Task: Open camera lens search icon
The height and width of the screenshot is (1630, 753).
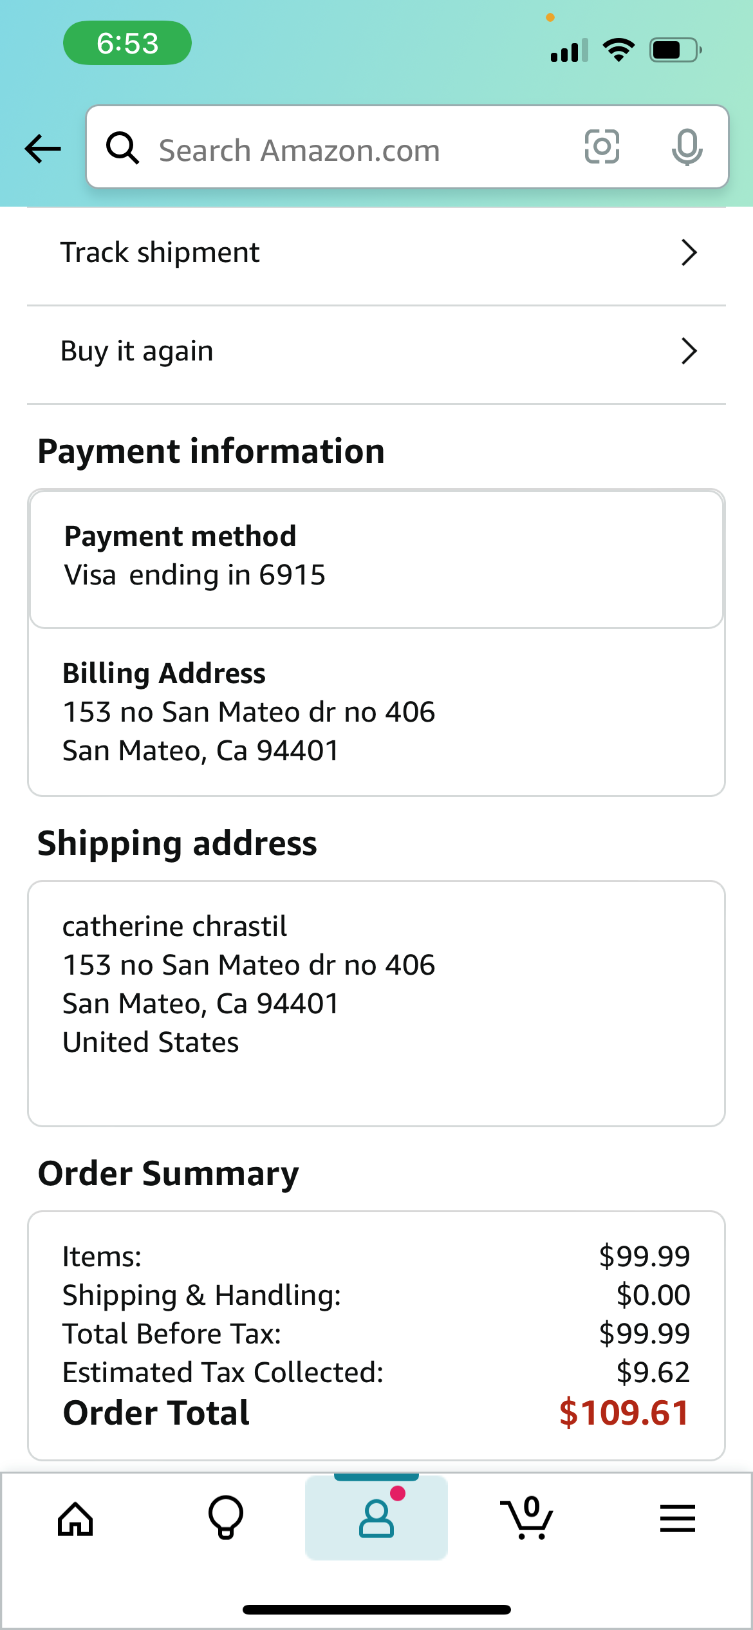Action: coord(602,147)
